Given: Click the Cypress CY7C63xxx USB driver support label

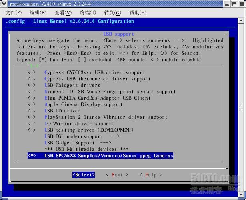Looking at the screenshot, I should (x=95, y=72).
